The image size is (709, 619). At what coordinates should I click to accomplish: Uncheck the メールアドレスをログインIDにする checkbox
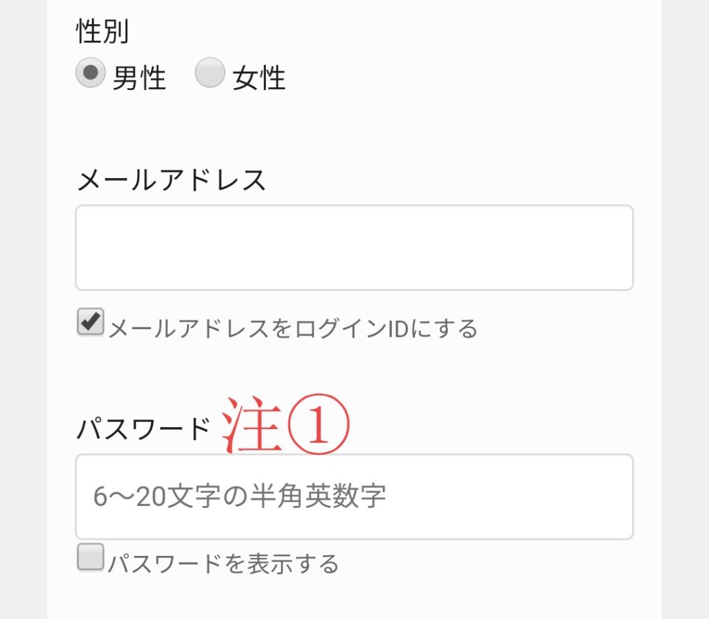pos(90,322)
